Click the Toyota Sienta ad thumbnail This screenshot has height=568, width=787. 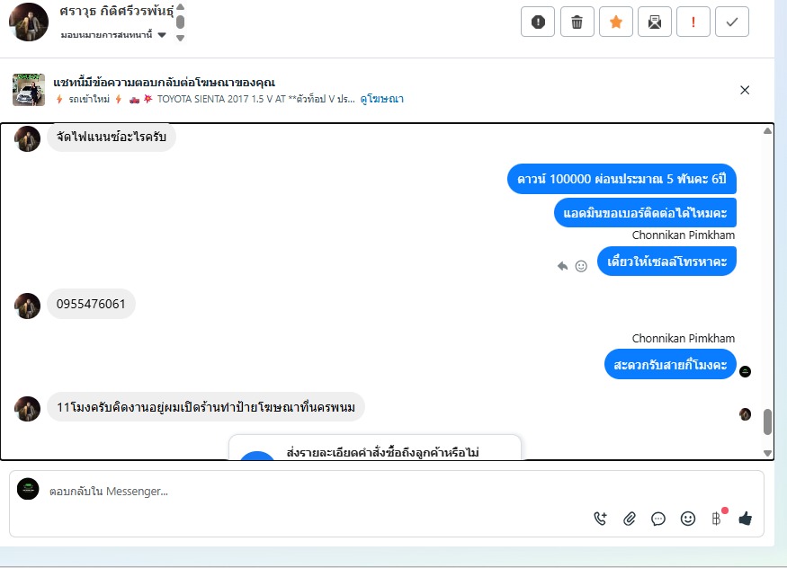29,90
